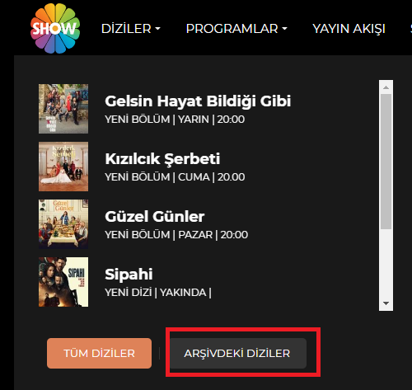
Task: Select the Gelsin Hayat Bildiği Gibi title
Action: pyautogui.click(x=198, y=101)
